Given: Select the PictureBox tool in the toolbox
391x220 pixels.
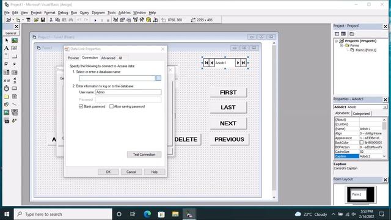Looking at the screenshot, I should pos(15,40).
